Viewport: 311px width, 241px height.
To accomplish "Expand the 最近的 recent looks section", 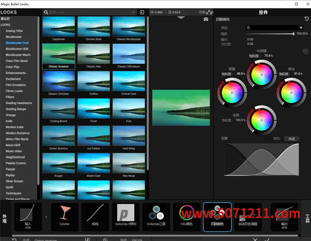I will [6, 19].
